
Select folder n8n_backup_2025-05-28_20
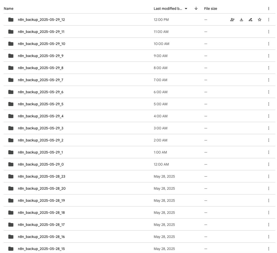pyautogui.click(x=139, y=189)
